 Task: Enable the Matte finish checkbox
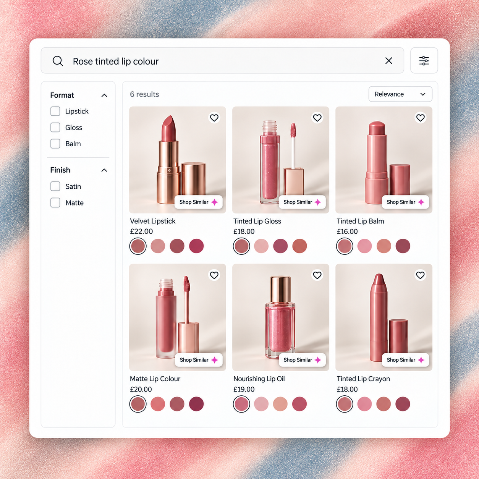[x=55, y=202]
